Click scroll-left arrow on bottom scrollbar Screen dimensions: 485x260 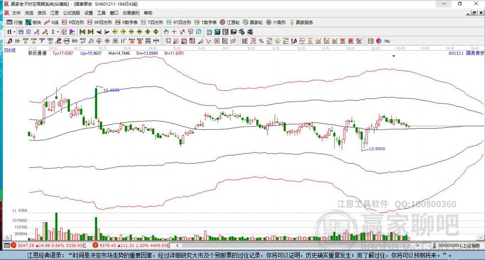click(177, 245)
